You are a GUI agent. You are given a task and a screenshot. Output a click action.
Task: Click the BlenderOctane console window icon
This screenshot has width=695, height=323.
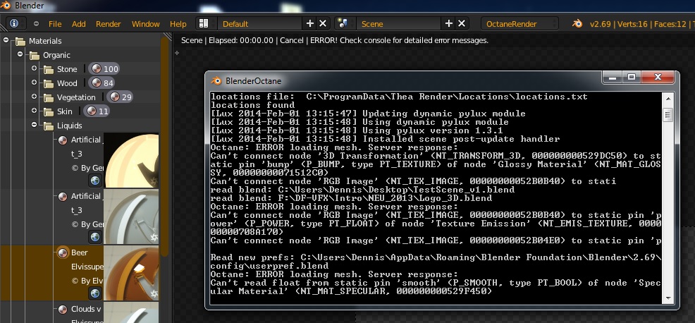pos(216,80)
